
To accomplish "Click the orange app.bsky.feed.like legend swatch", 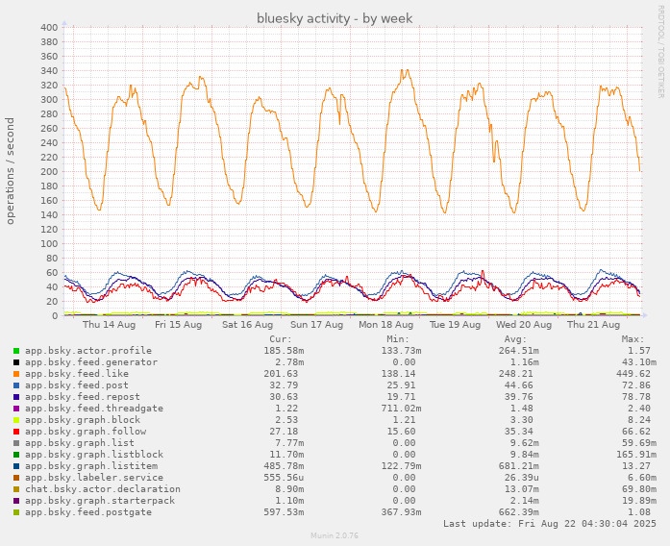I will pos(16,374).
